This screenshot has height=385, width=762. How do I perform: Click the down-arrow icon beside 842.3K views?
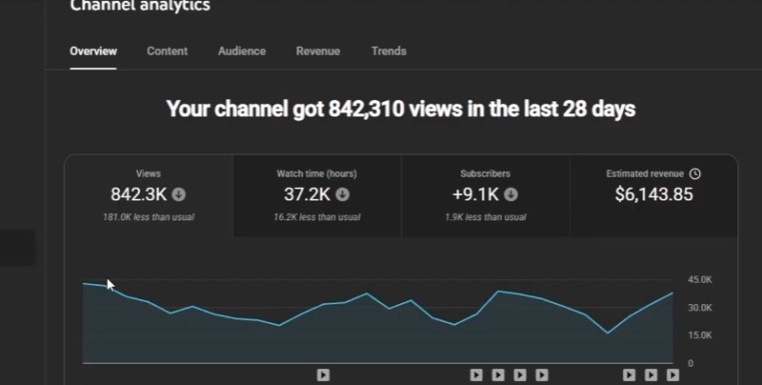(179, 194)
